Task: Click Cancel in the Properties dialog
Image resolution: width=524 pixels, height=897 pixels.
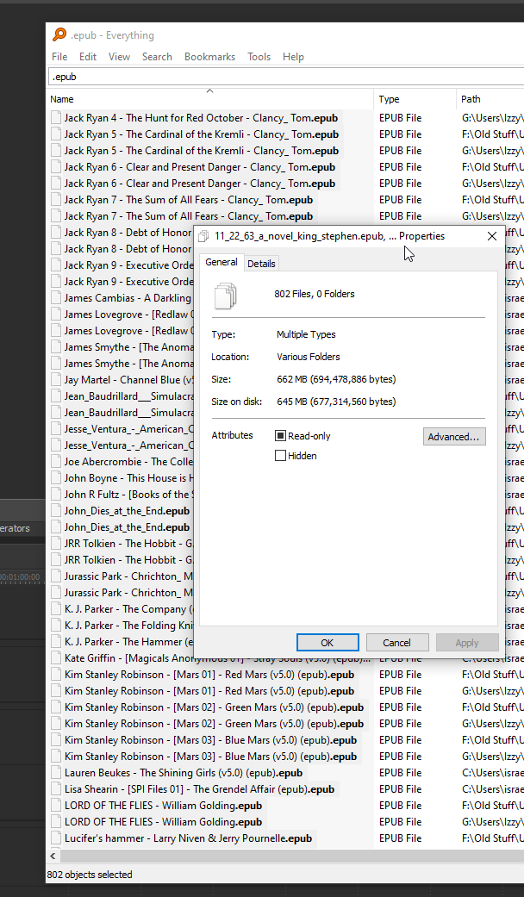Action: (x=397, y=643)
